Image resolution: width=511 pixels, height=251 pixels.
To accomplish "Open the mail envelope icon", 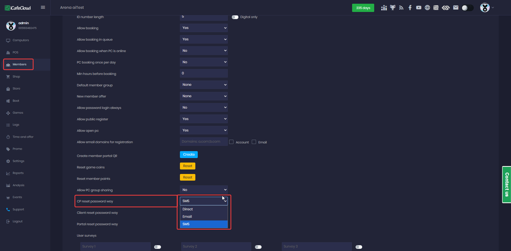I will (x=456, y=8).
